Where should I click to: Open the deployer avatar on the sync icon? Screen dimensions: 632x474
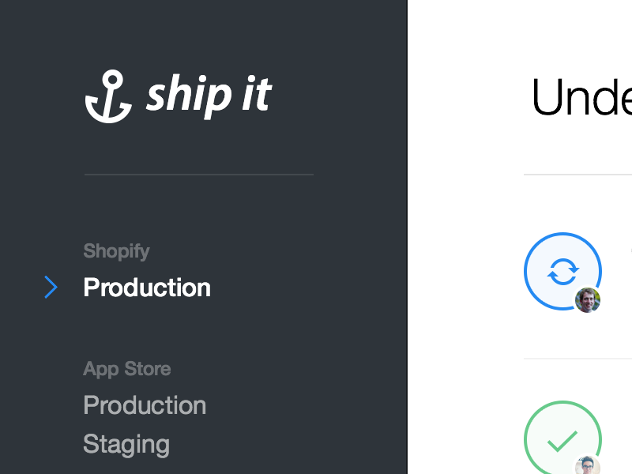pyautogui.click(x=588, y=301)
